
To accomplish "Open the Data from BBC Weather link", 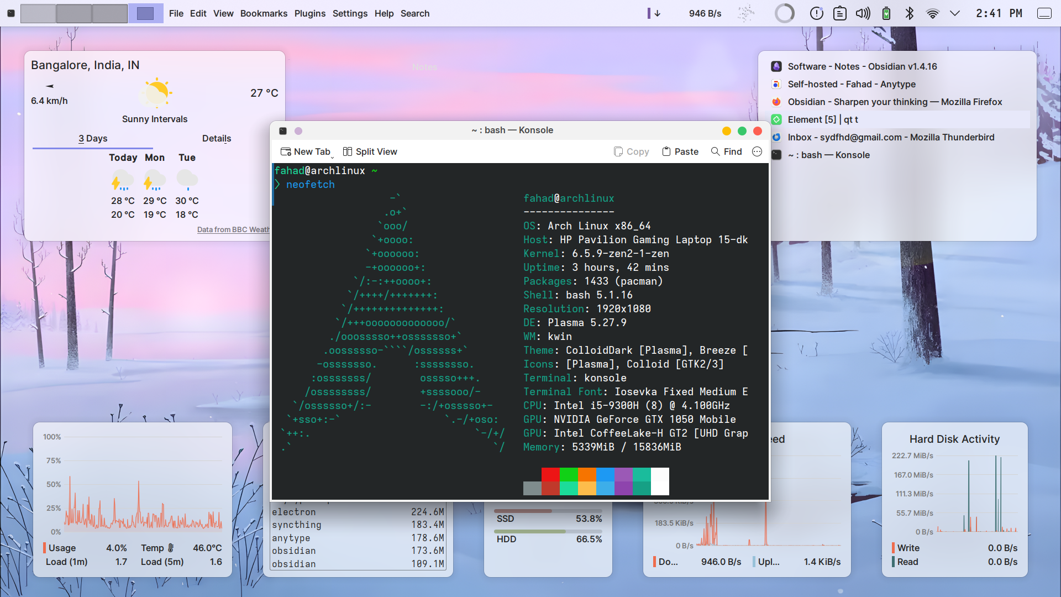I will (x=233, y=229).
